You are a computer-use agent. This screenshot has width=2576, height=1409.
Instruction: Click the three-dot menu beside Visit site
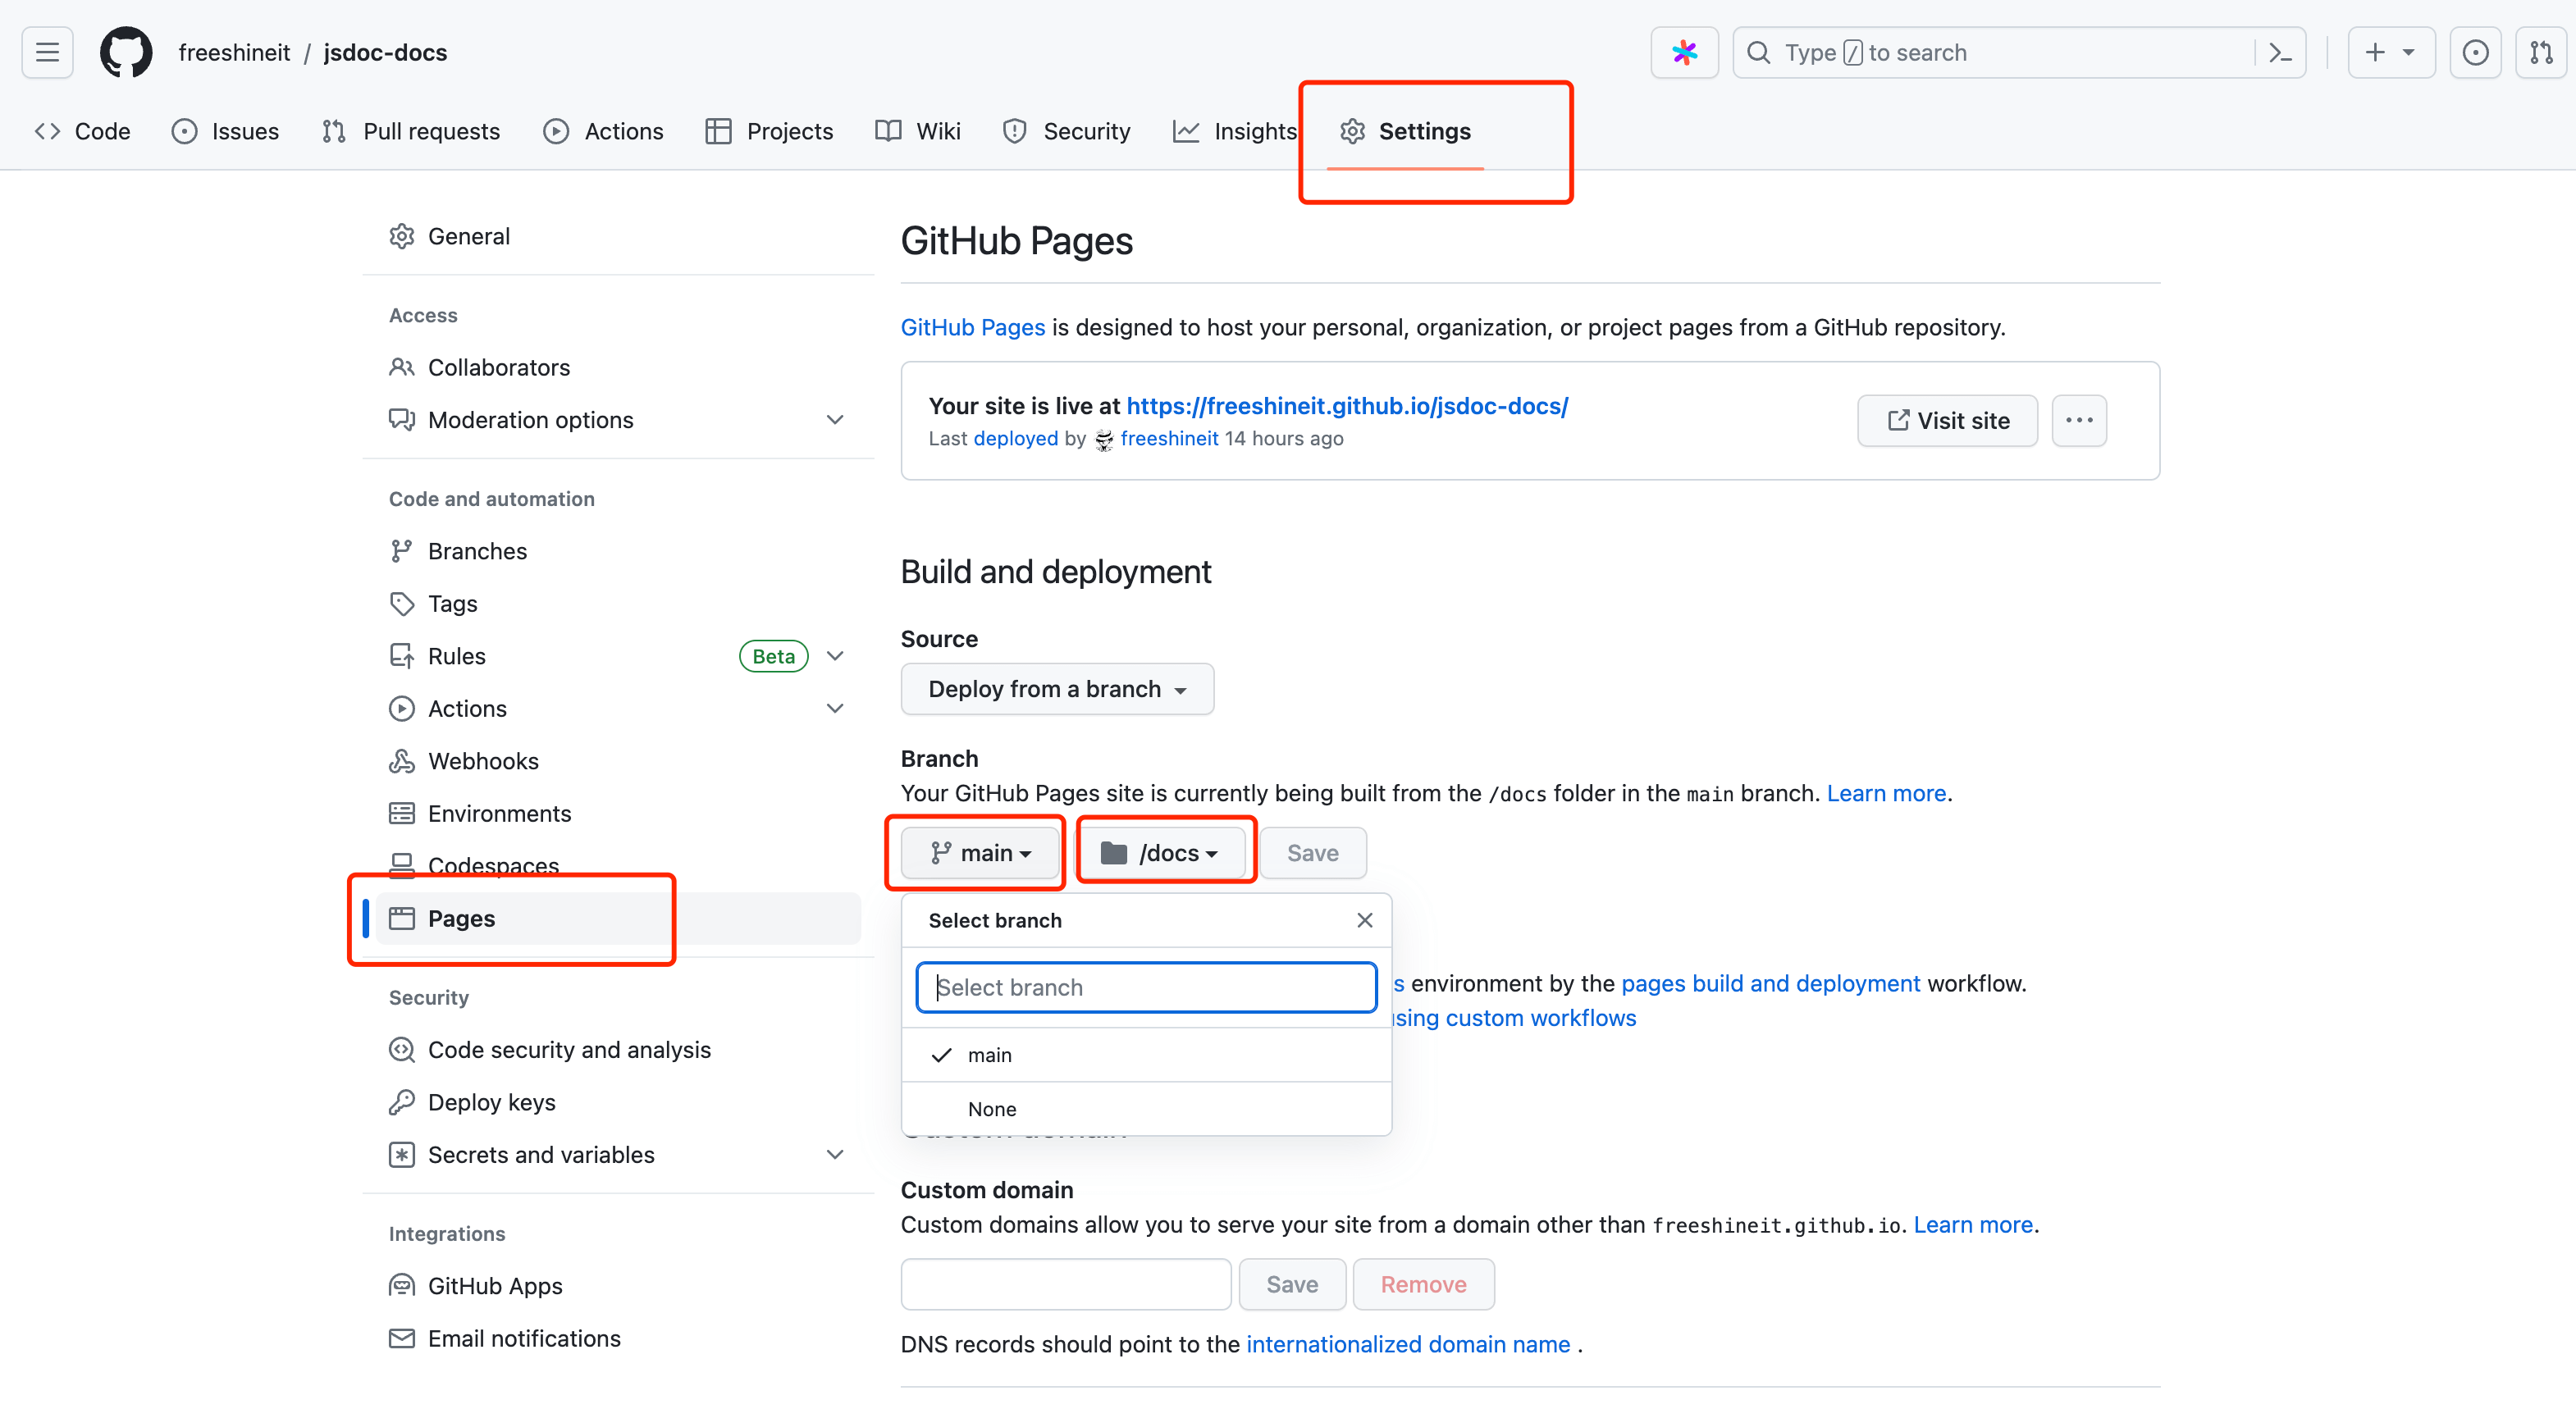pyautogui.click(x=2078, y=420)
